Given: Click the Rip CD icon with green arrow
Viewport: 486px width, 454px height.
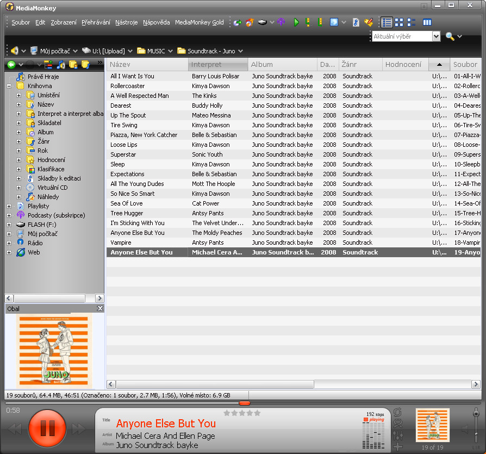Looking at the screenshot, I should tap(238, 23).
